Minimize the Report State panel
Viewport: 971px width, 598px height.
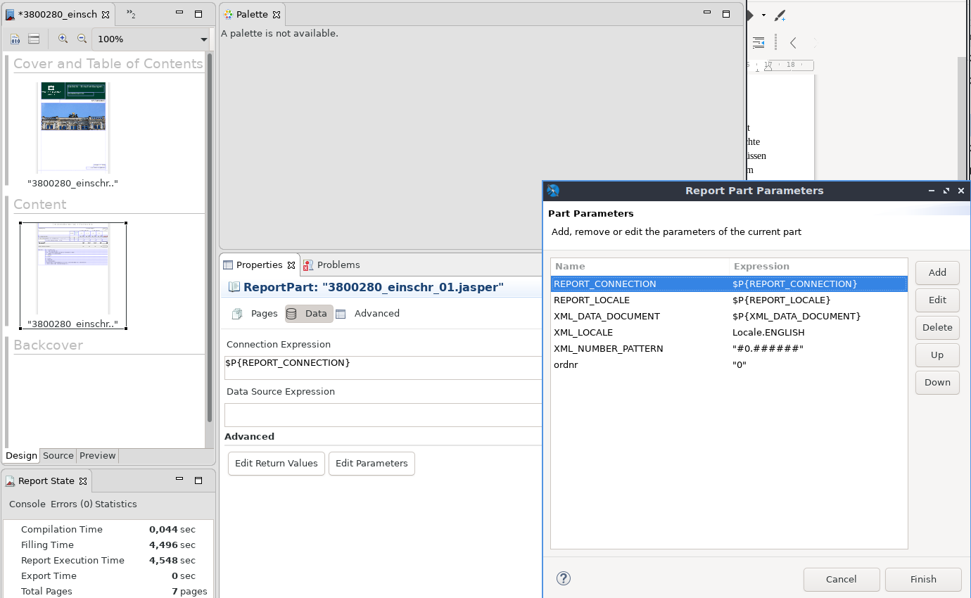click(179, 481)
